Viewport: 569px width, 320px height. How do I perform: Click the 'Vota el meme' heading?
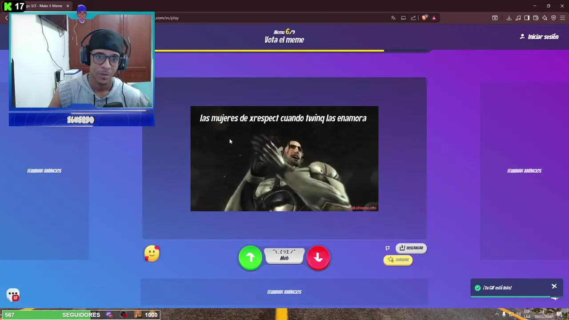[284, 40]
